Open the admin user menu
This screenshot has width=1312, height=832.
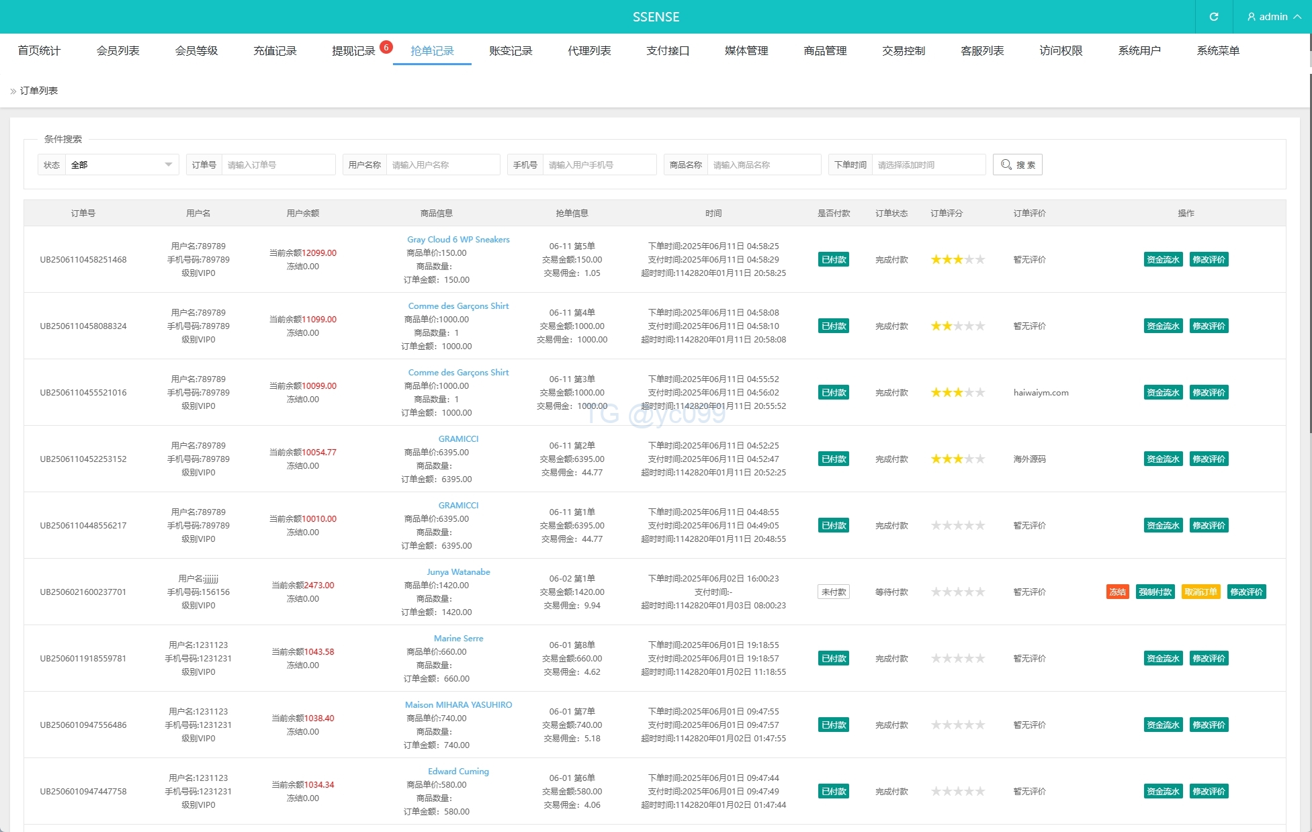(x=1273, y=17)
